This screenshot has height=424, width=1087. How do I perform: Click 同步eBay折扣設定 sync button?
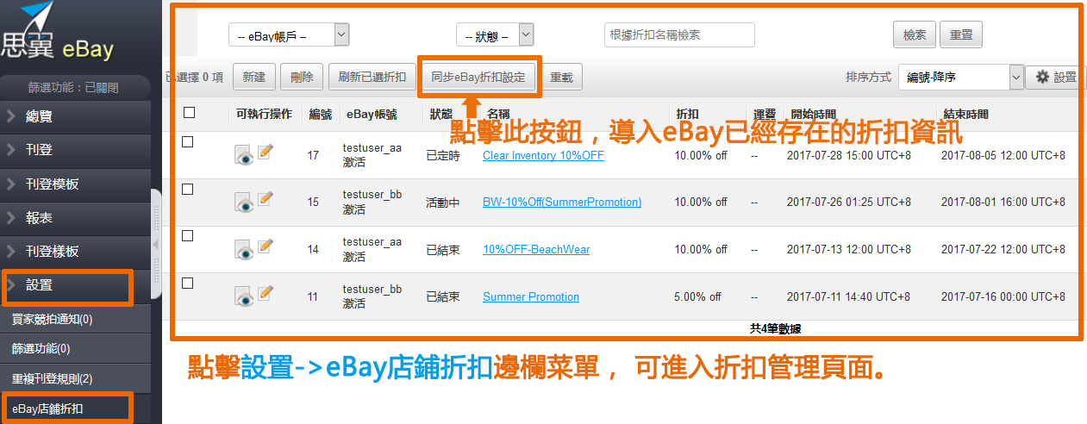478,77
